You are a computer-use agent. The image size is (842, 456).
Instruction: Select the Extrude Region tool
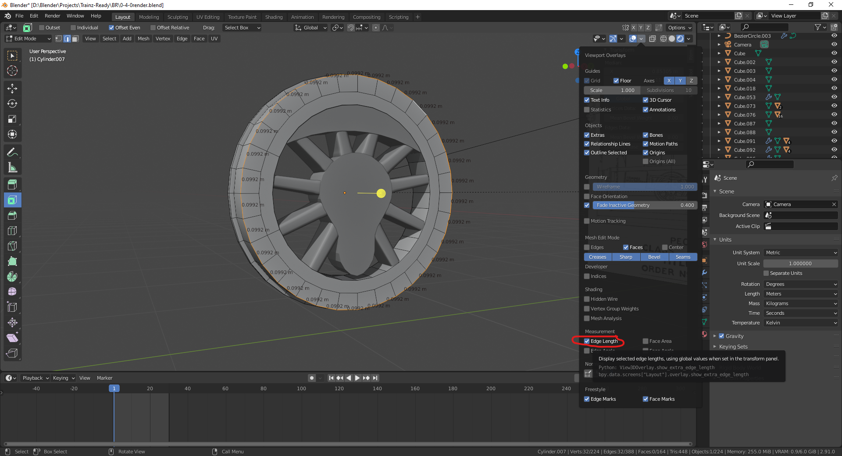(12, 185)
